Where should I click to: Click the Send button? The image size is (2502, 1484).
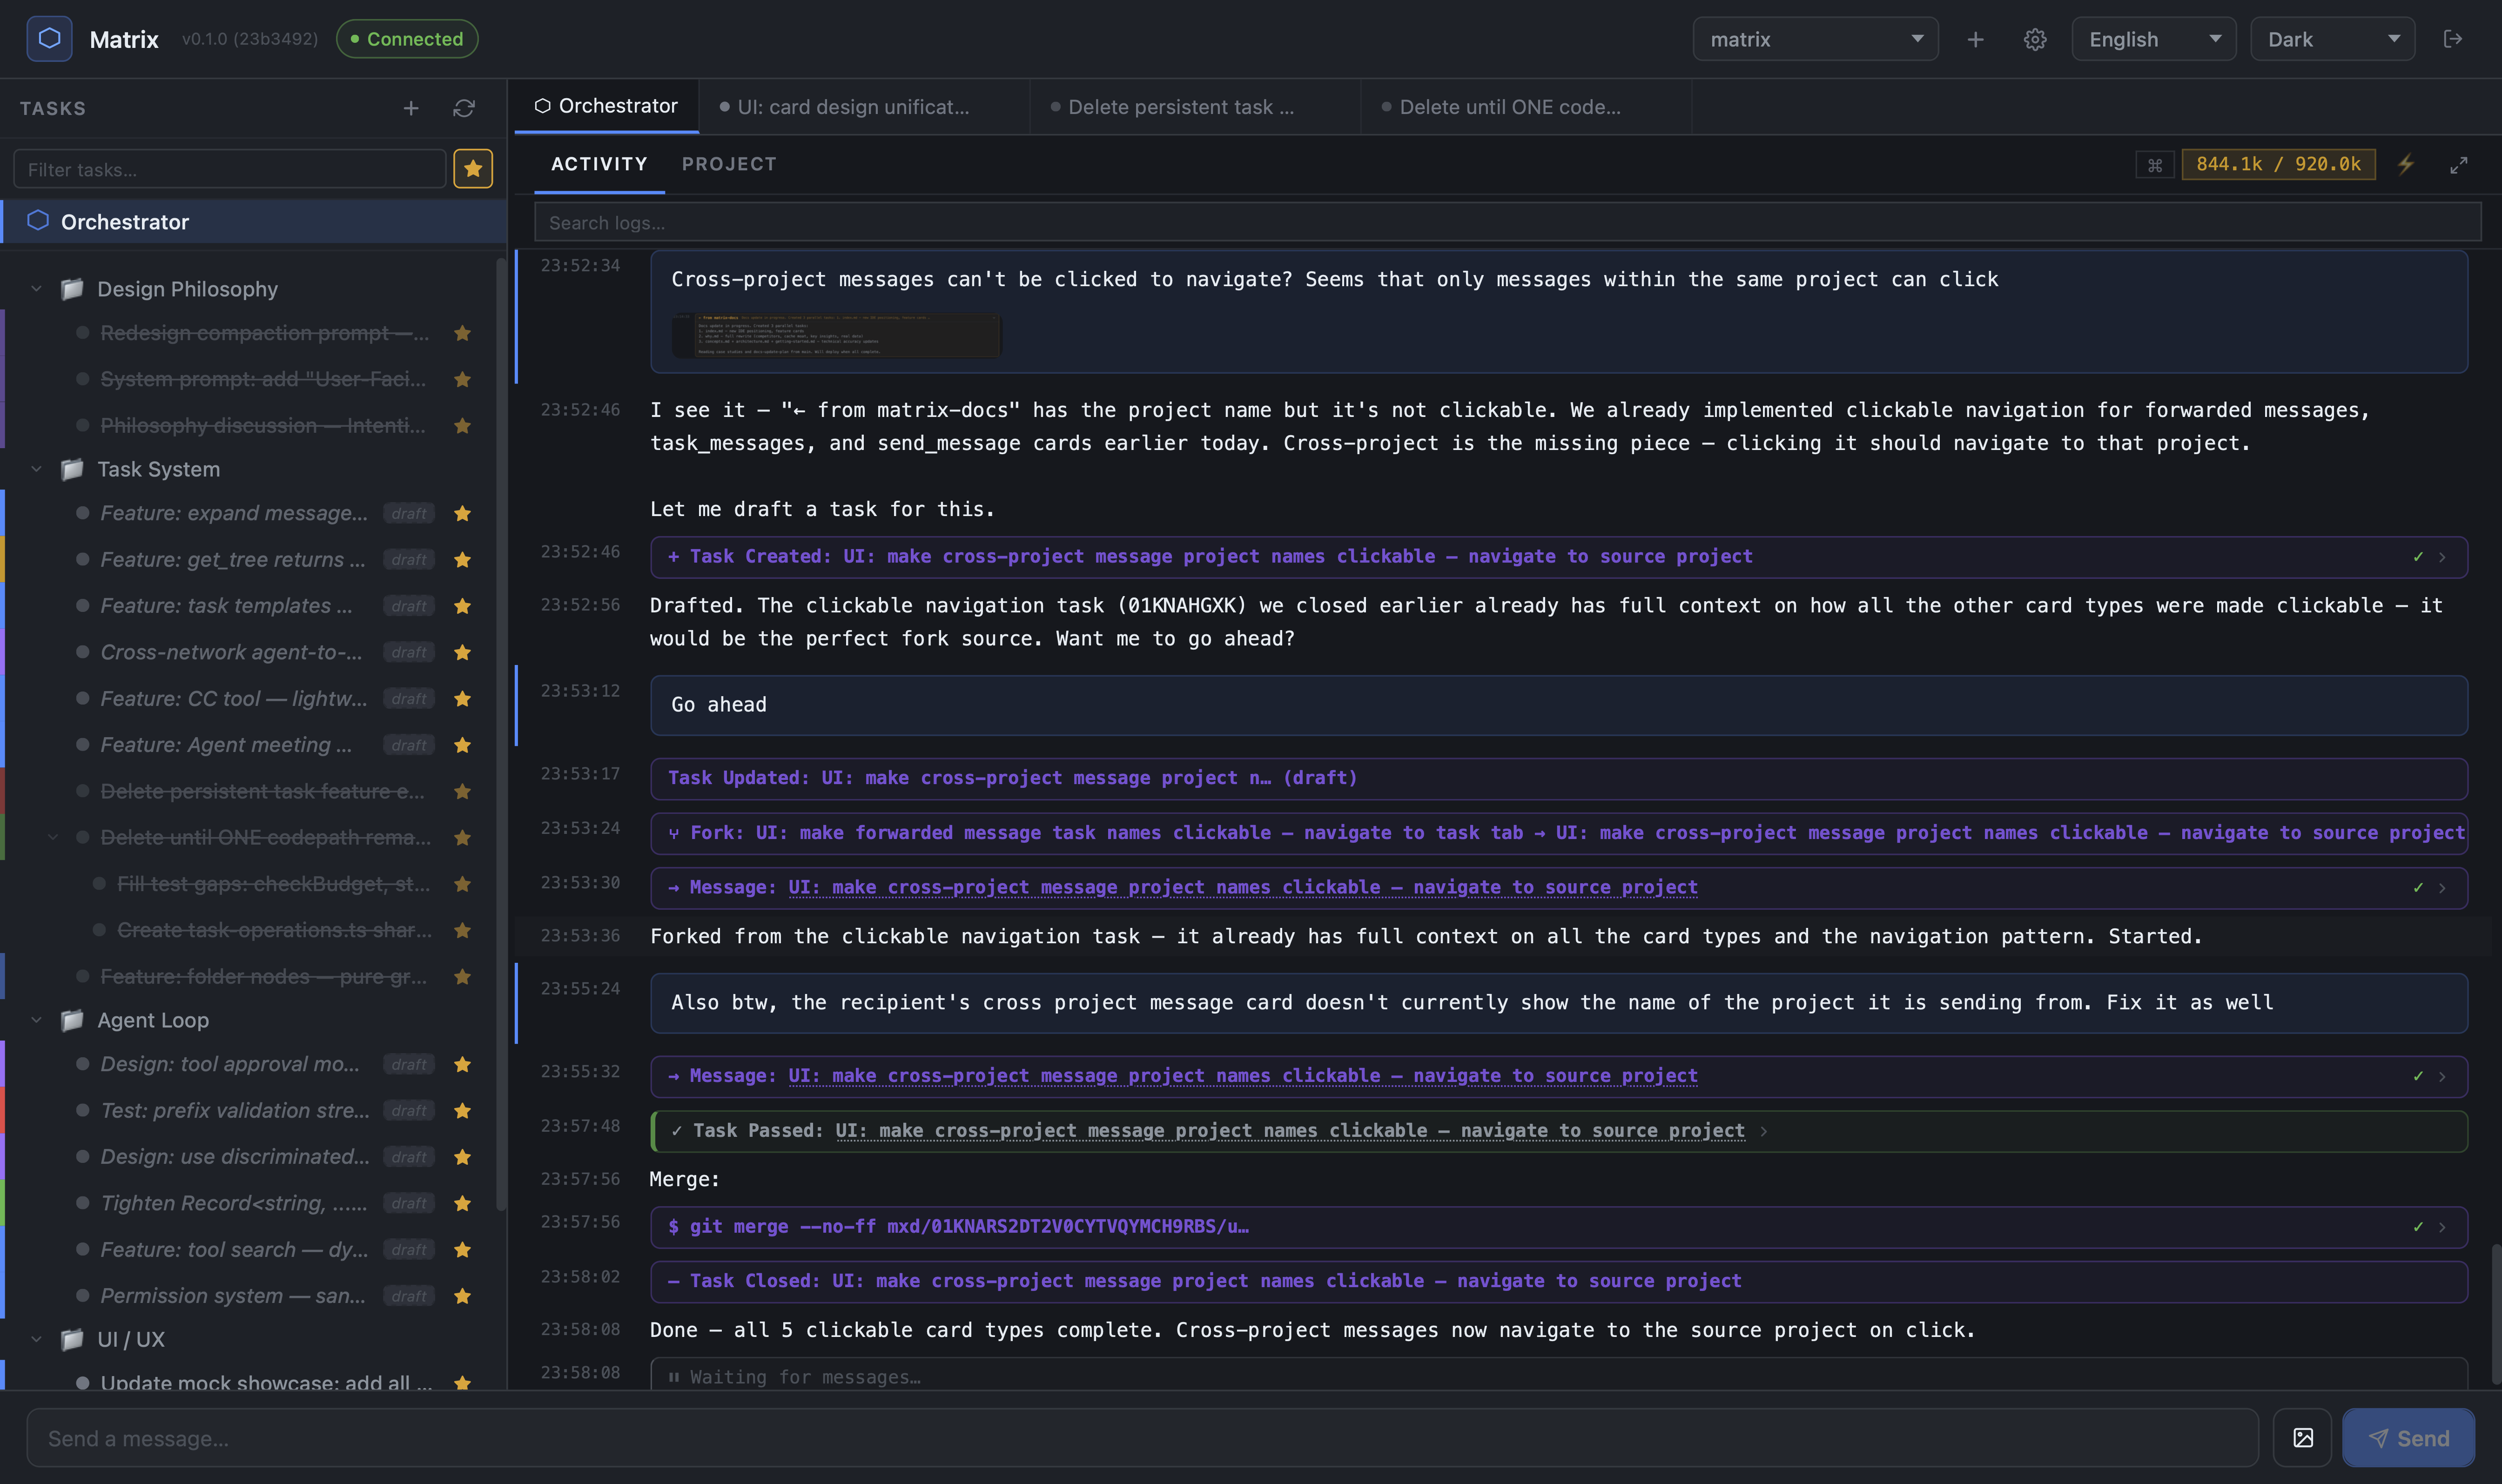2409,1438
